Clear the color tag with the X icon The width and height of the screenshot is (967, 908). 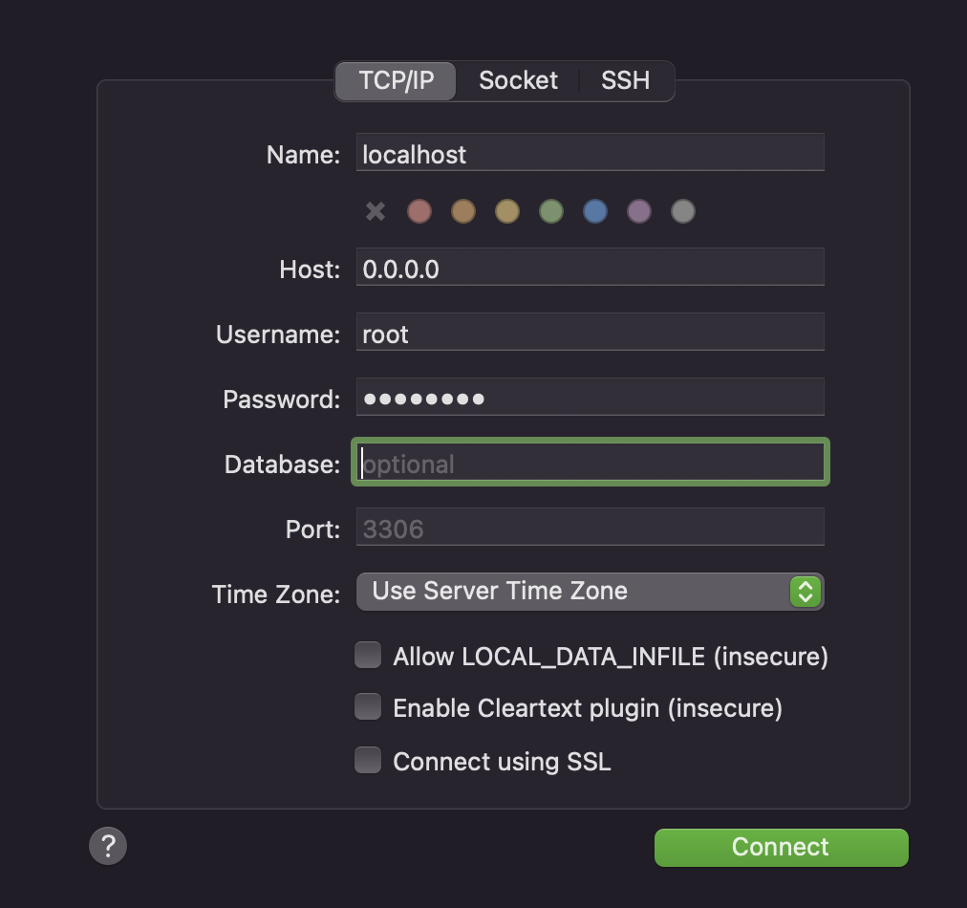[376, 211]
